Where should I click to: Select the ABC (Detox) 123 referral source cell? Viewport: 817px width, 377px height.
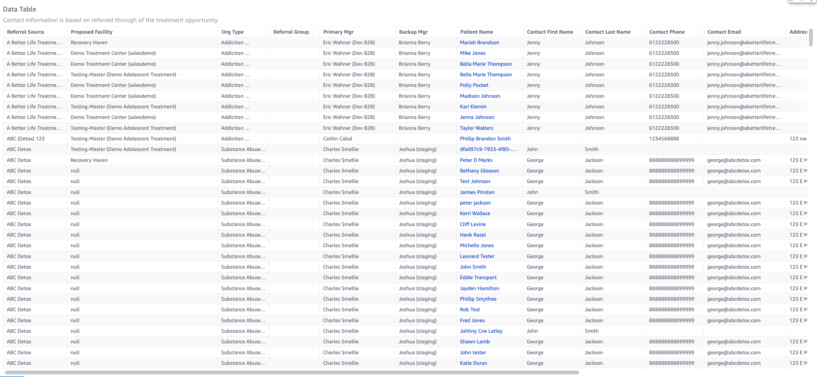pyautogui.click(x=26, y=138)
